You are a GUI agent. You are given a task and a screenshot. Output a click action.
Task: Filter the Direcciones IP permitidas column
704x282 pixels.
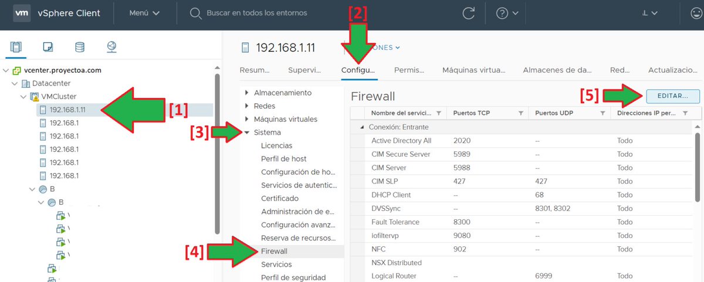click(685, 113)
